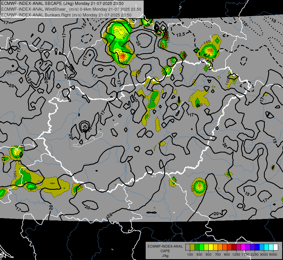
Task: Click the 2250 legend tick label
Action: coord(254,255)
